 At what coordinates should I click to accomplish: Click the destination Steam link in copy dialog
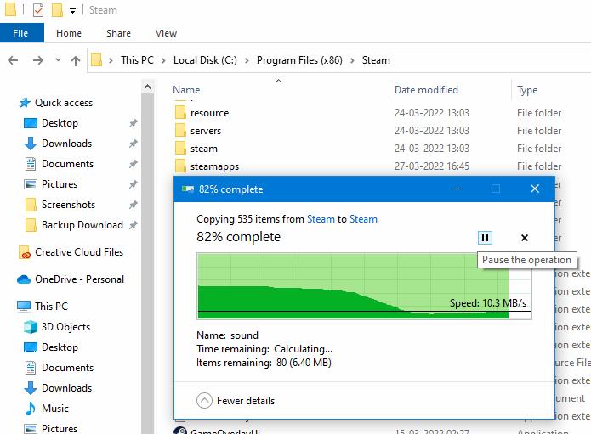(363, 218)
